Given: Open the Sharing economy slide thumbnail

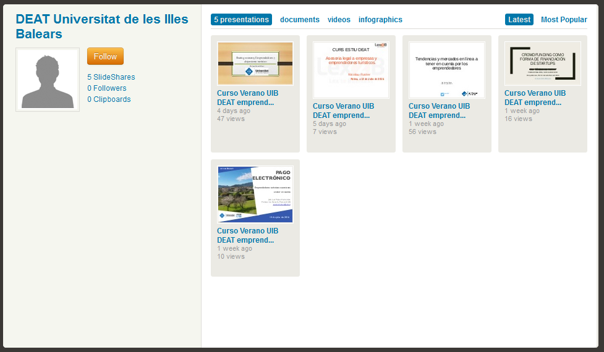Looking at the screenshot, I should coord(255,64).
